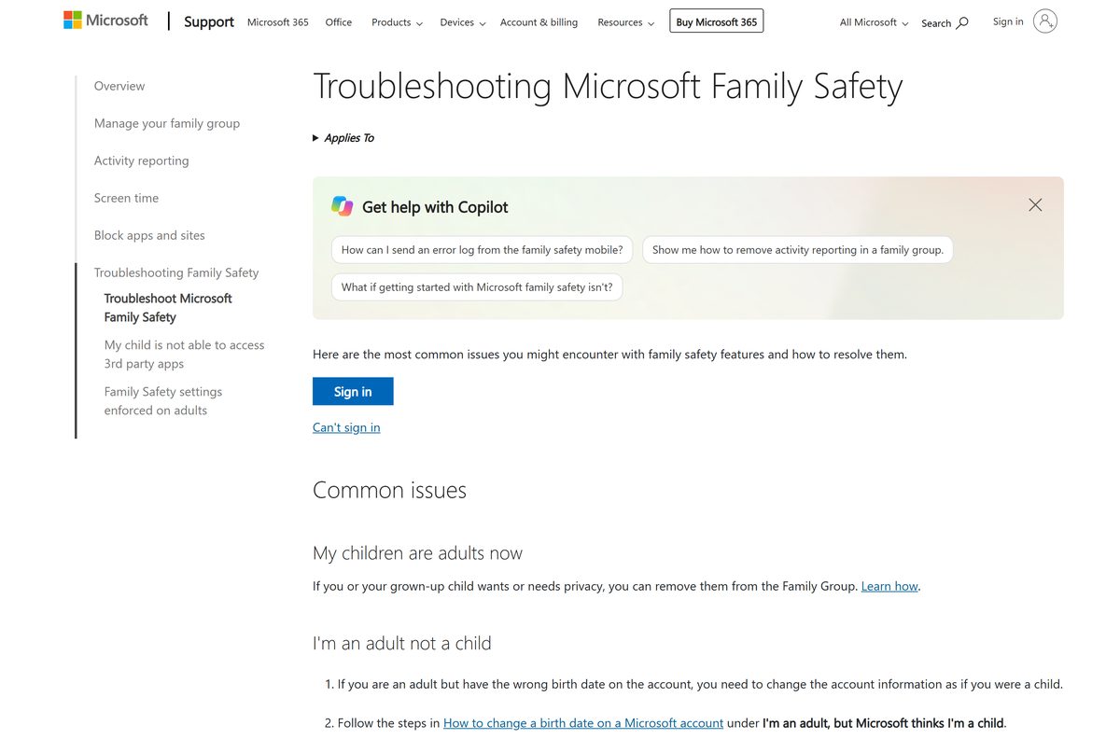The image size is (1120, 739).
Task: Expand the Applies To disclosure triangle
Action: tap(315, 138)
